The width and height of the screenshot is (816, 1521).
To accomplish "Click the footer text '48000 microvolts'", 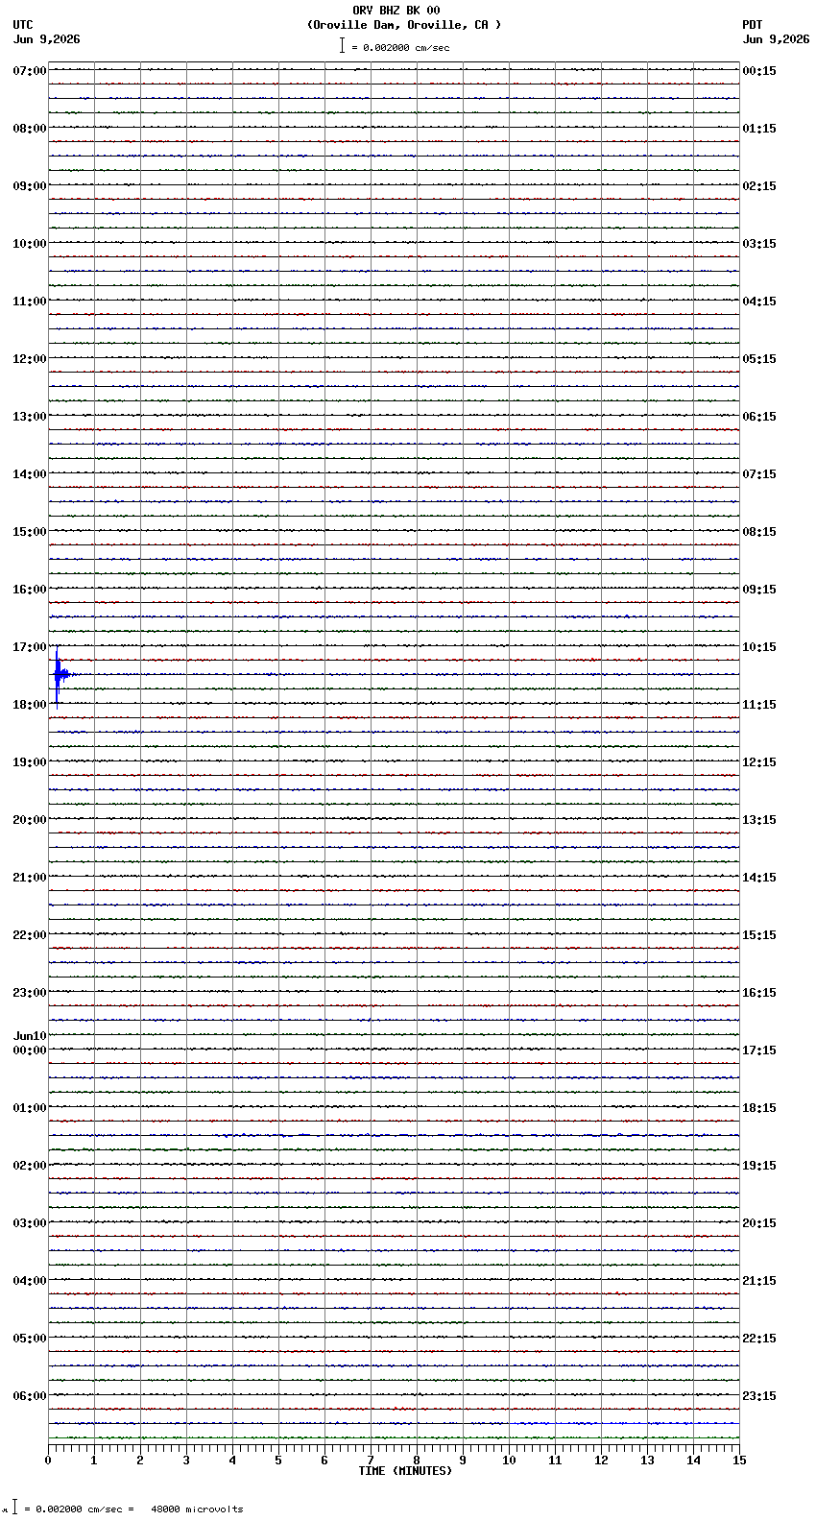I will click(197, 1509).
